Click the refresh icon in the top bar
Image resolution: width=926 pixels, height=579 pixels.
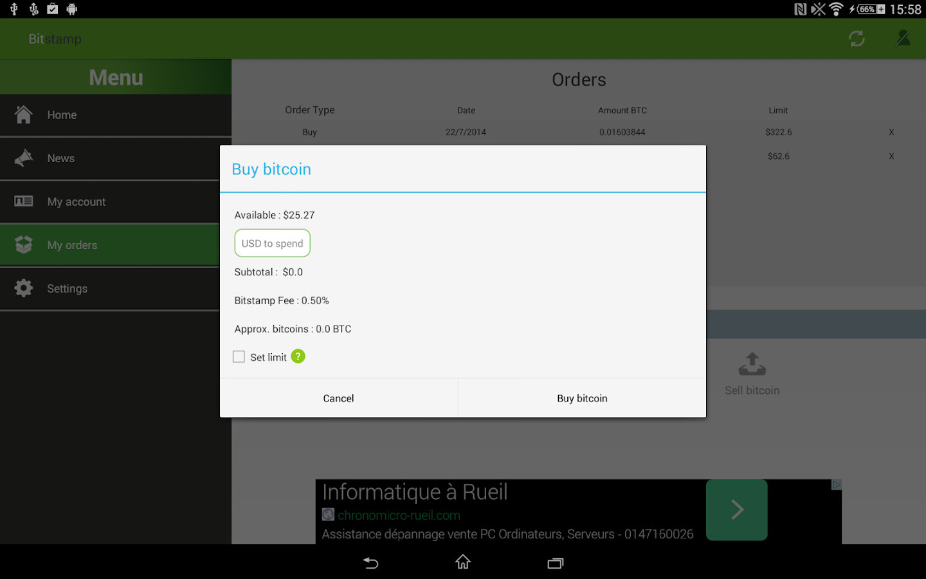pos(857,39)
